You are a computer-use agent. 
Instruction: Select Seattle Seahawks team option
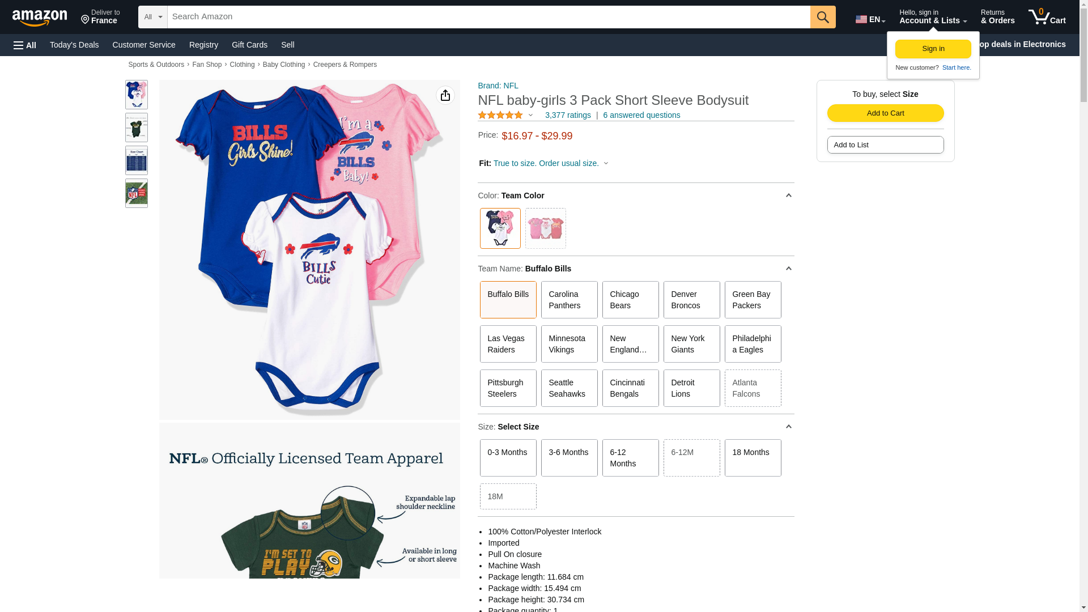click(x=569, y=388)
